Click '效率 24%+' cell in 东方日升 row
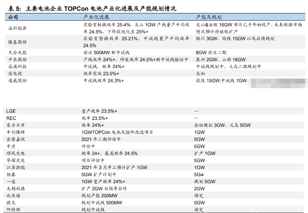This screenshot has height=213, width=308. (x=93, y=125)
